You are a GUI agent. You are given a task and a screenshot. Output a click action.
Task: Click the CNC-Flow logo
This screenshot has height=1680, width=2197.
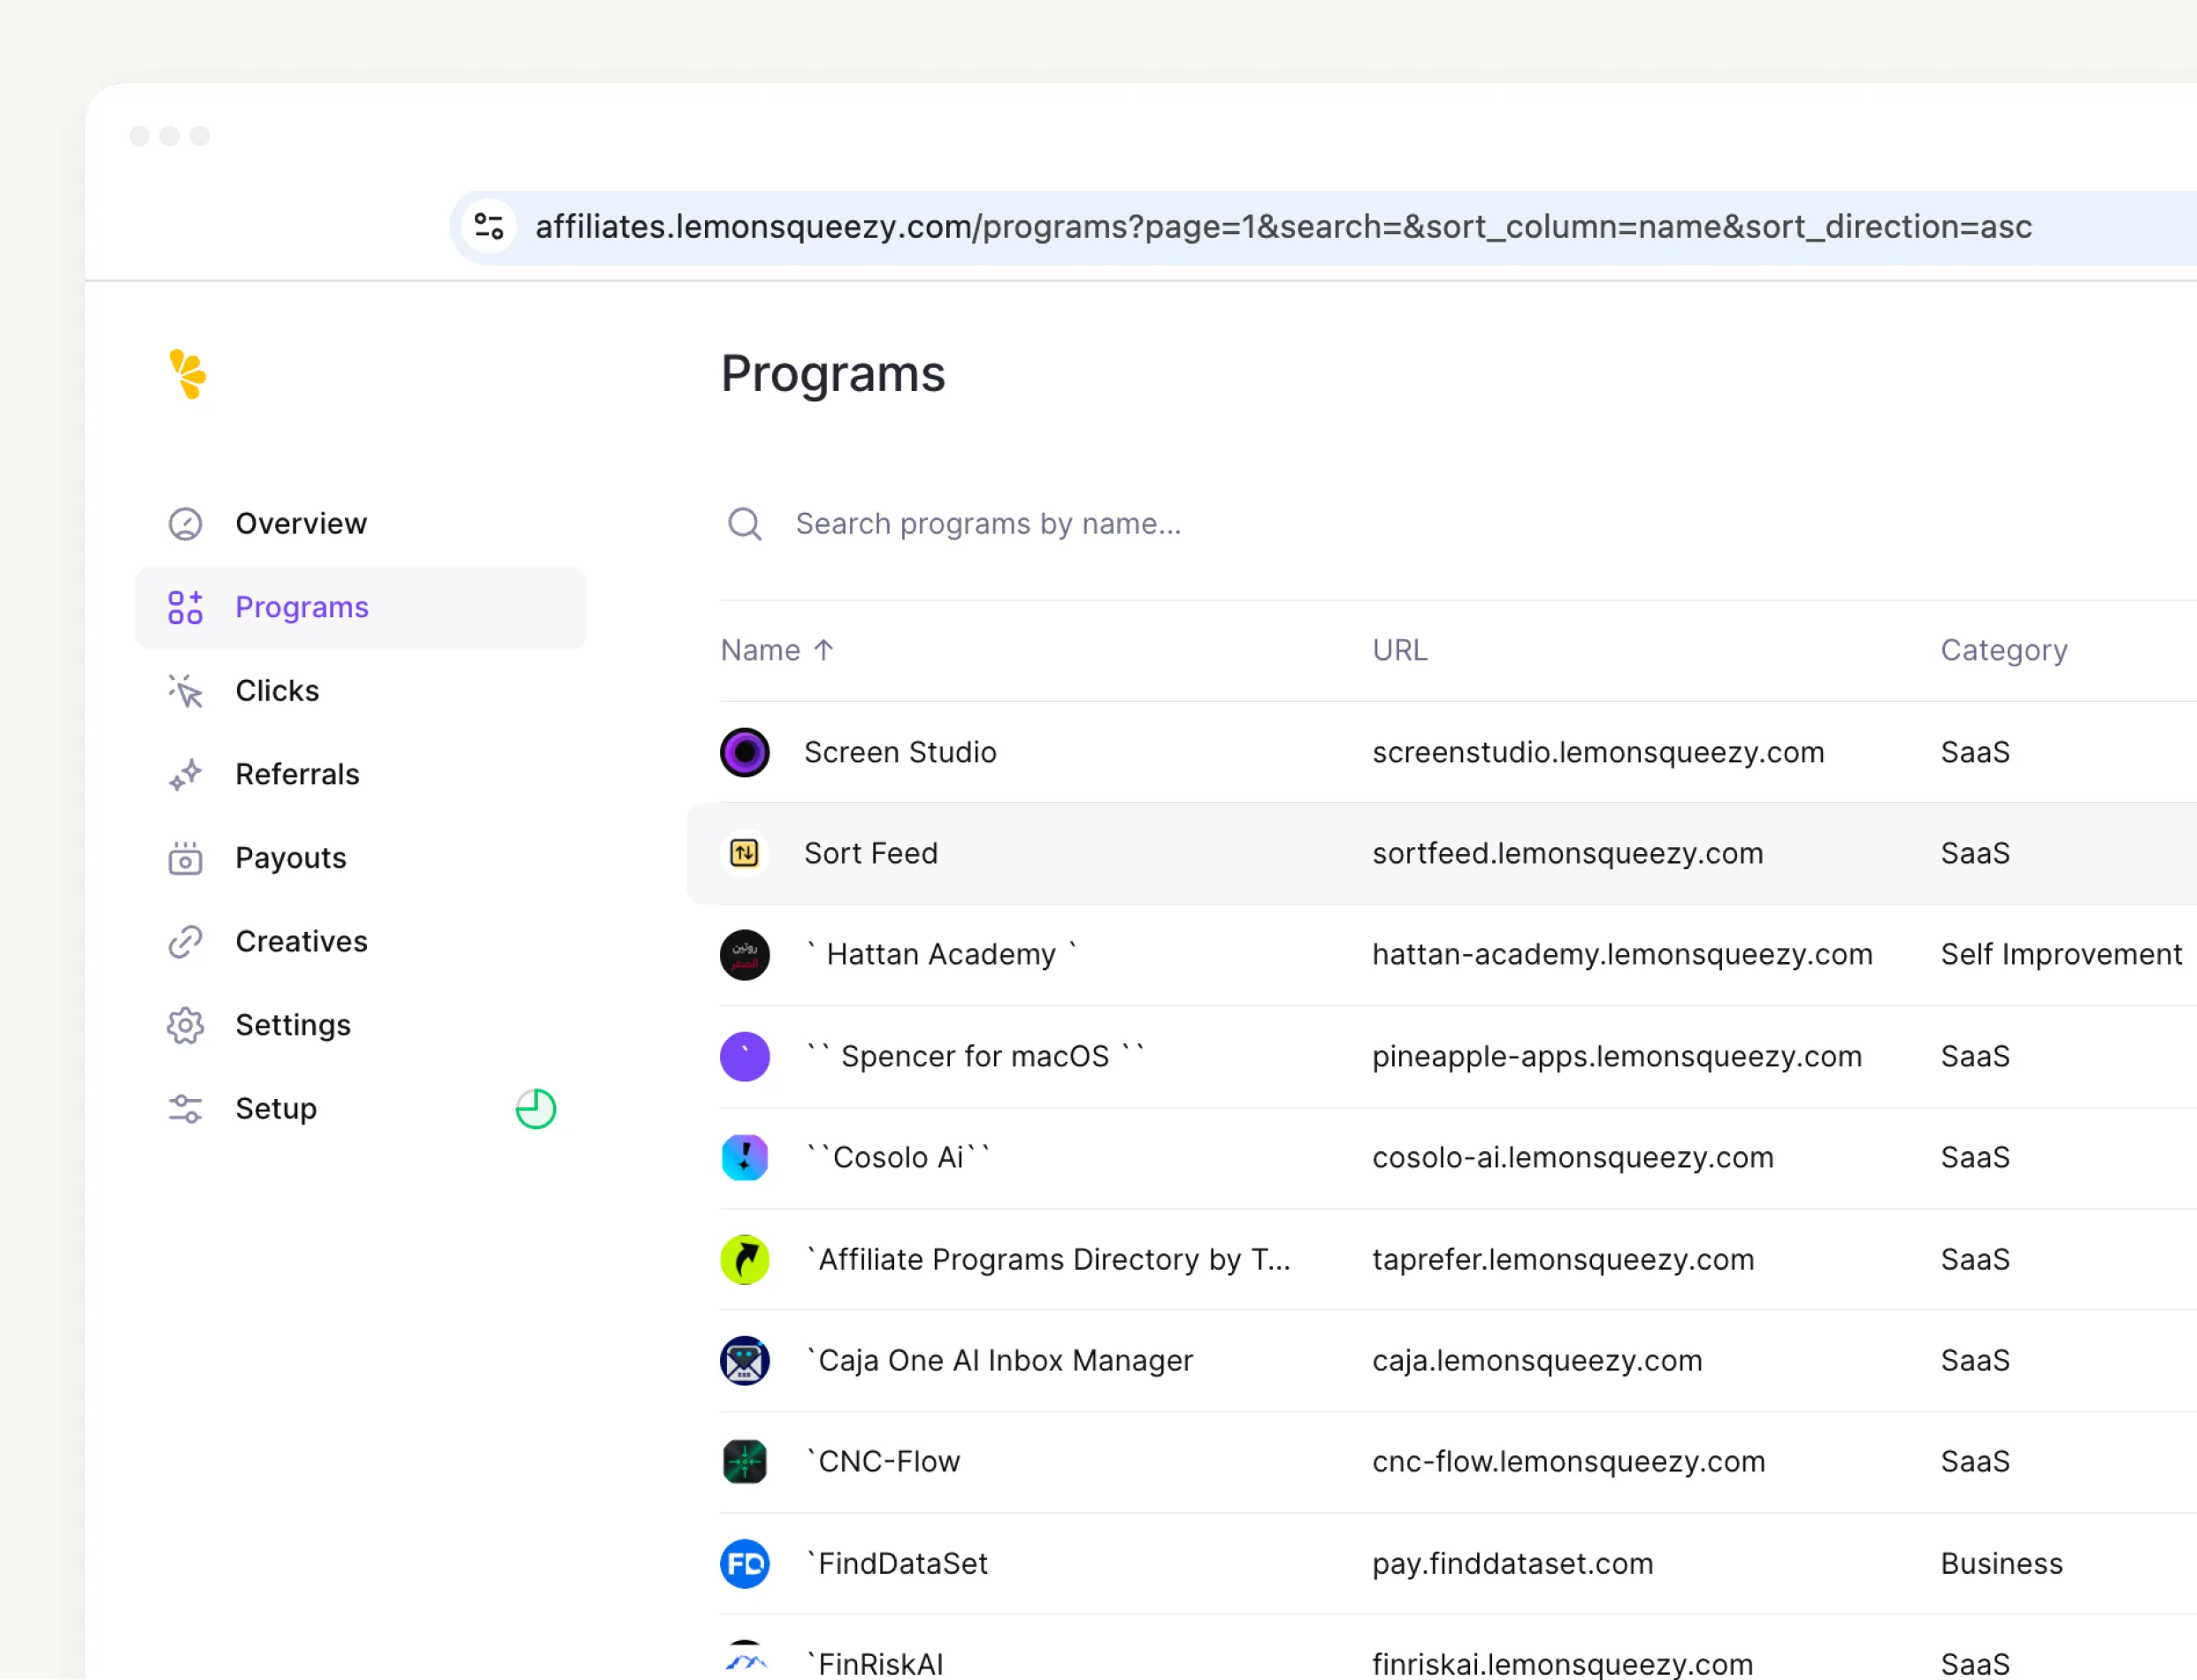pos(745,1462)
